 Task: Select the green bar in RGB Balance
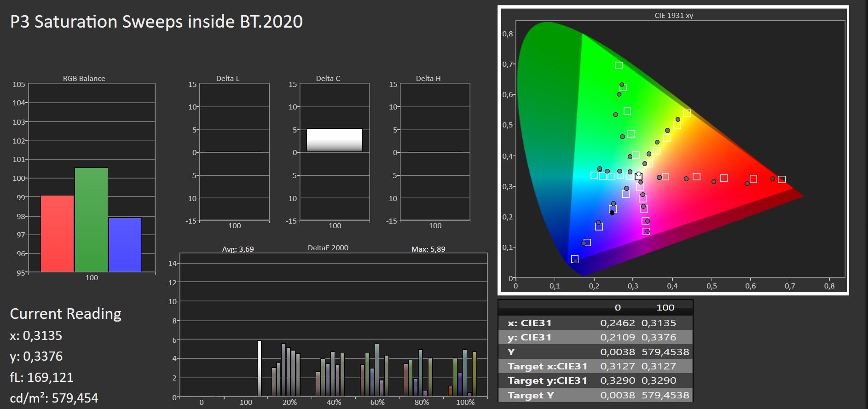[91, 219]
